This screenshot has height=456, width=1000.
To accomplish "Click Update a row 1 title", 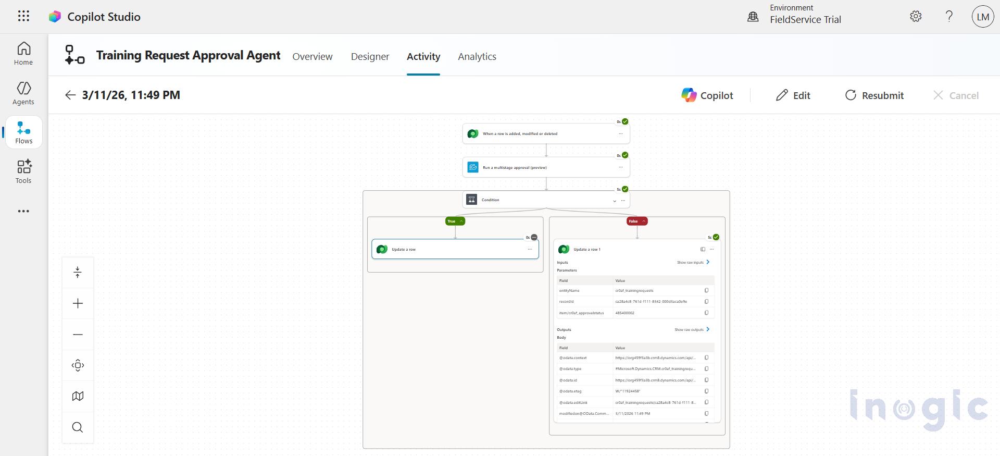I will coord(587,249).
